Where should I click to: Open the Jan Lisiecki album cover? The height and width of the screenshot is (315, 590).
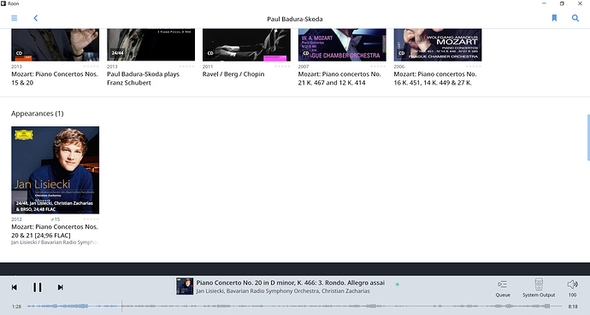(56, 170)
